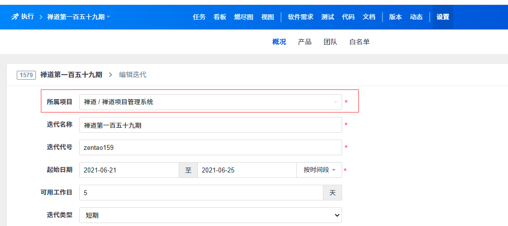Open the 任务 tab in top navigation
This screenshot has height=226, width=508.
click(199, 17)
